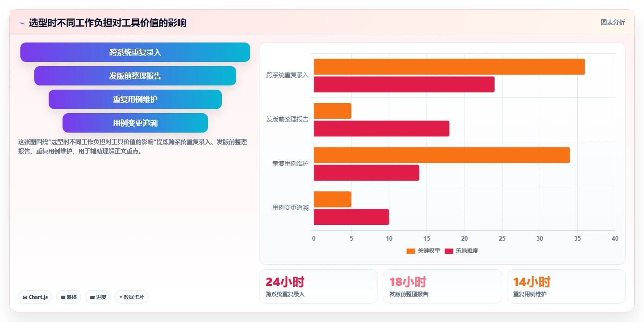
Task: Click the orange 关键权重 bar for 跨系统重复录入
Action: pyautogui.click(x=449, y=67)
